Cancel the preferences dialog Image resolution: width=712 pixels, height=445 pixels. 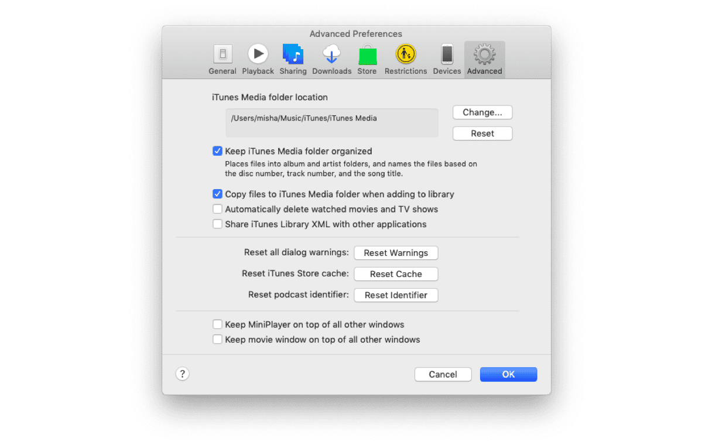443,374
